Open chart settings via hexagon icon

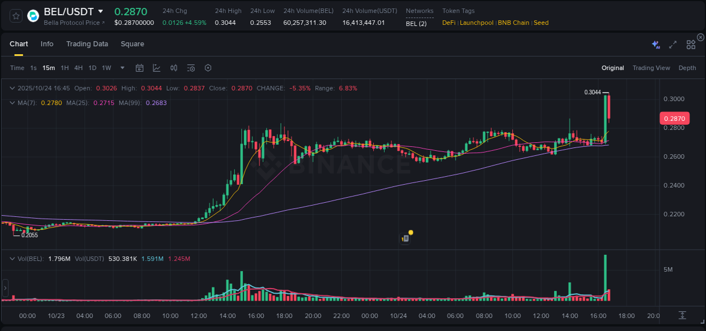click(x=208, y=67)
